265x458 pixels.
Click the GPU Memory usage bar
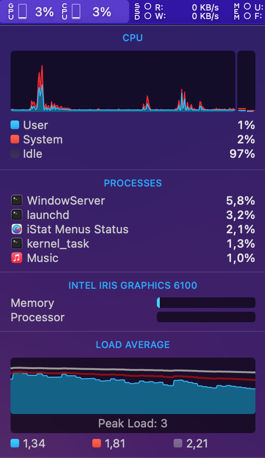(206, 303)
